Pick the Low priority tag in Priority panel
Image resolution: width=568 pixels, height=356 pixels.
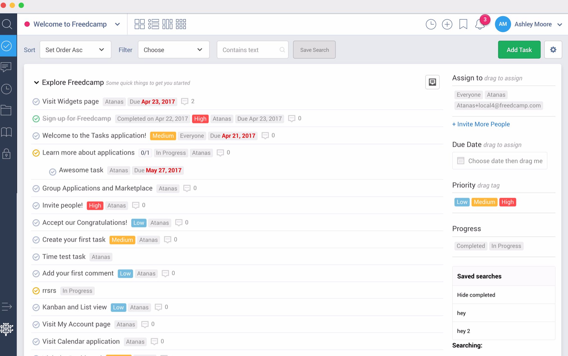[462, 202]
